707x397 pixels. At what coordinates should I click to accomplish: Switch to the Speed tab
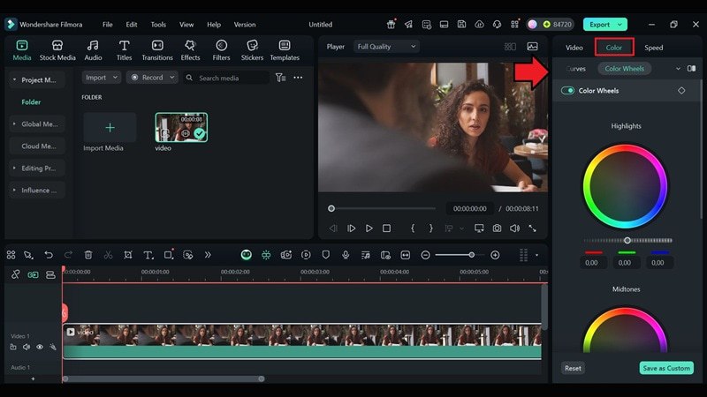(x=653, y=48)
